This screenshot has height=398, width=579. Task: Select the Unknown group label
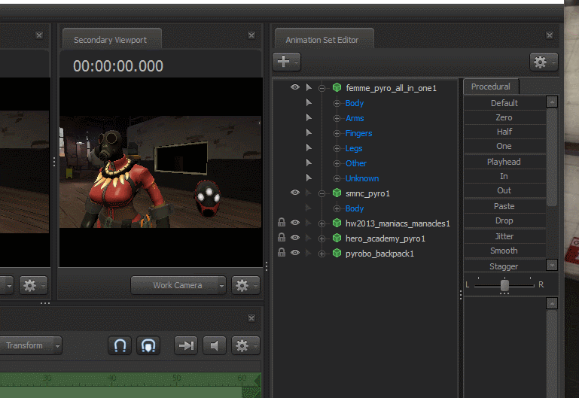362,178
